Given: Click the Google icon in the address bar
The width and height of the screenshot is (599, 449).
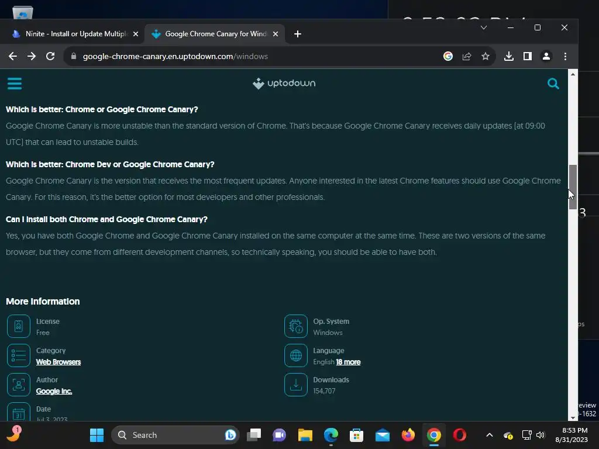Looking at the screenshot, I should pos(447,56).
